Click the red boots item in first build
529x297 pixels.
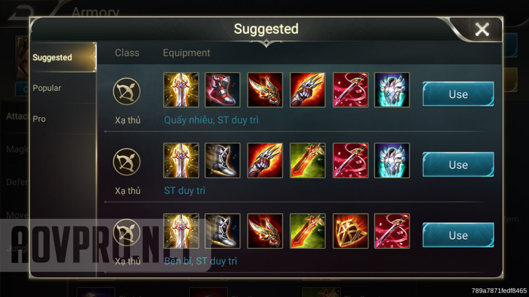click(x=223, y=90)
